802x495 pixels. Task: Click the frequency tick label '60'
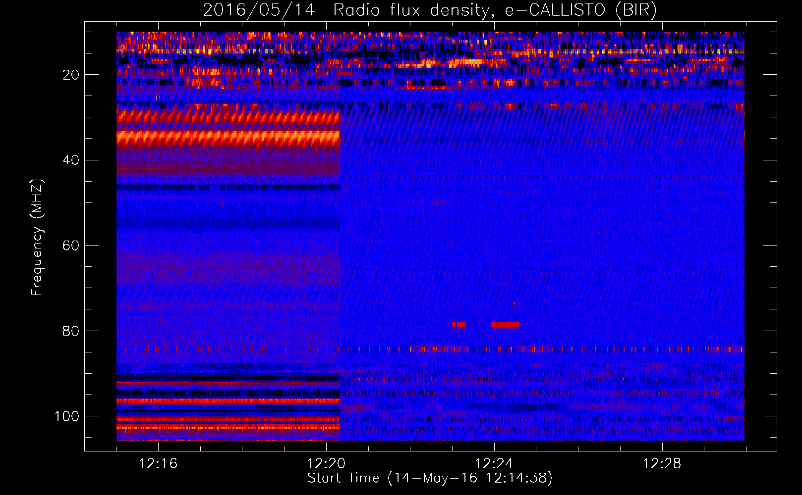pos(71,246)
